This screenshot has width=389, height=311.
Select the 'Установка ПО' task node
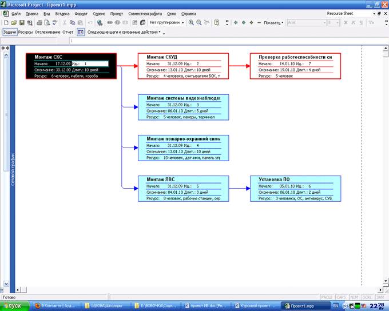click(x=295, y=189)
